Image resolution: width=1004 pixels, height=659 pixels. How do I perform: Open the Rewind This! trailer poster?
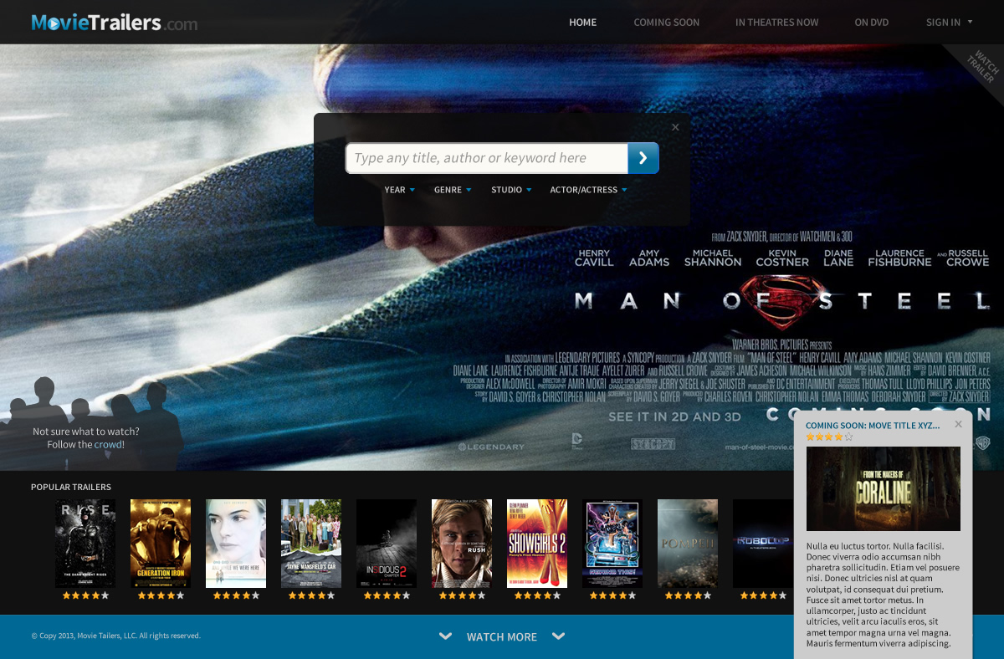coord(612,544)
